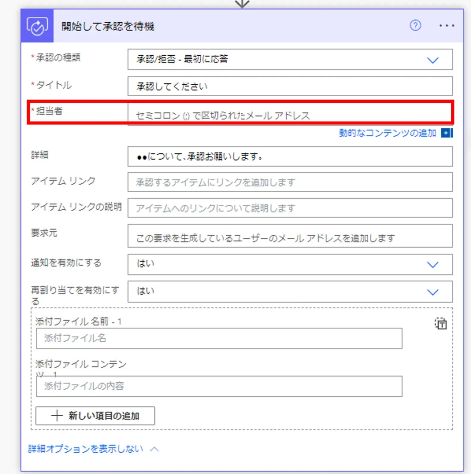The image size is (471, 474).
Task: Click the タイトル input field
Action: pyautogui.click(x=290, y=87)
